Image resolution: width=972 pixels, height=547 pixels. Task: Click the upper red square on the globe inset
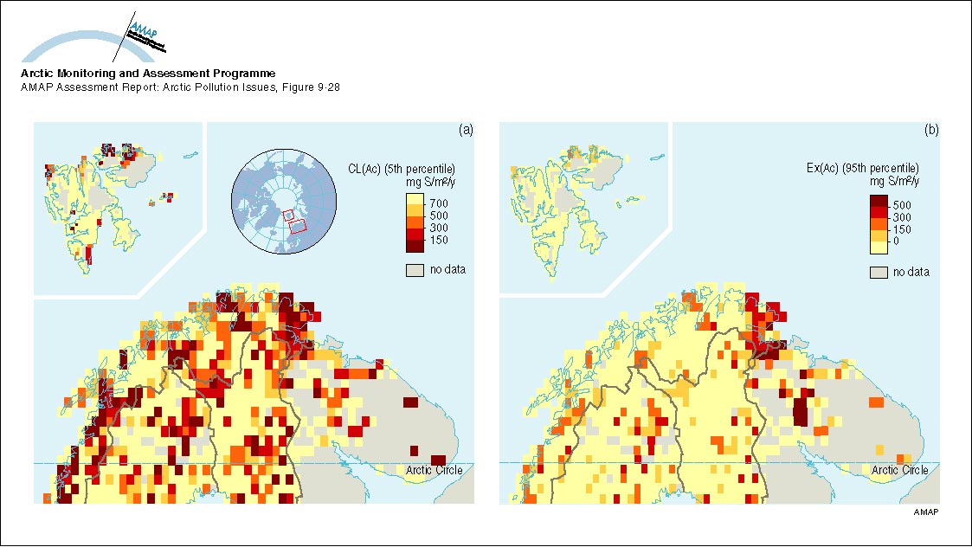click(290, 214)
